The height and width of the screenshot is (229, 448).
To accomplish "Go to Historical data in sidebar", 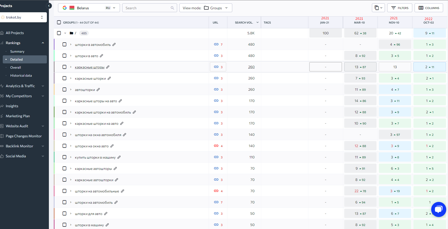I will coord(21,75).
